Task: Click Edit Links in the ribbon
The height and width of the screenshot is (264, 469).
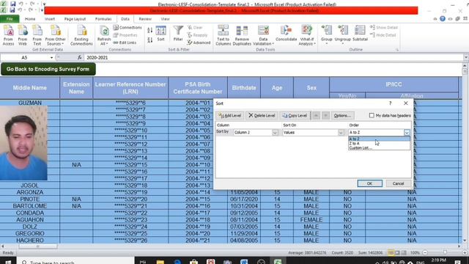Action: pyautogui.click(x=125, y=43)
